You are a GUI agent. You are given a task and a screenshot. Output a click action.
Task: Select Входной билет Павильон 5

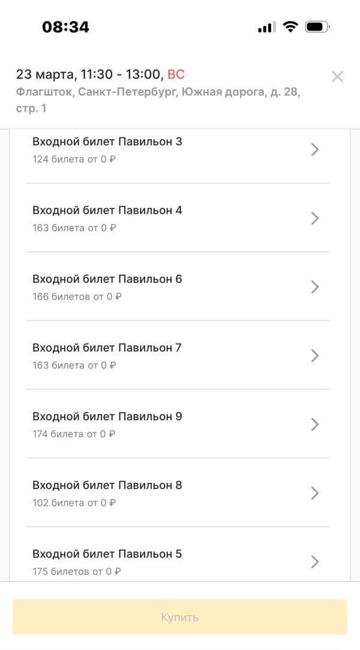(107, 554)
